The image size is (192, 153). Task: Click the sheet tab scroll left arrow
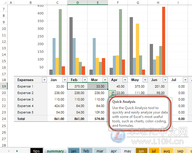8,151
